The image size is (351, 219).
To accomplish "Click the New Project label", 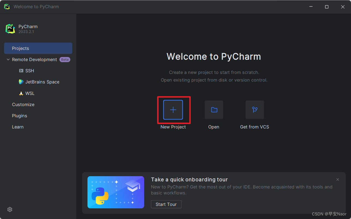I will point(173,127).
